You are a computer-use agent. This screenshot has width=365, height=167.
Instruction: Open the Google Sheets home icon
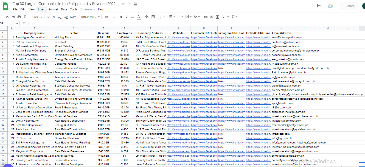pyautogui.click(x=5, y=6)
